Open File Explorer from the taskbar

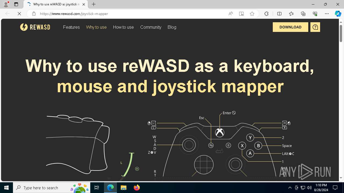[x=123, y=188]
